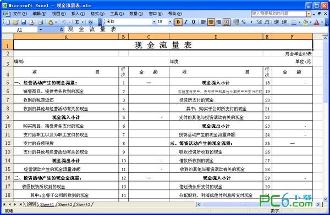This screenshot has width=330, height=215.
Task: Click the Align Left icon
Action: (203, 22)
